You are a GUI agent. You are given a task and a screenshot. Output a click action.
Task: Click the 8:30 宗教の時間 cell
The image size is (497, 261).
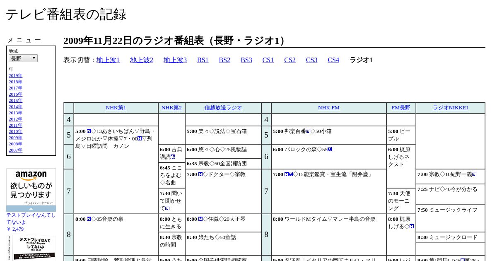click(x=171, y=244)
